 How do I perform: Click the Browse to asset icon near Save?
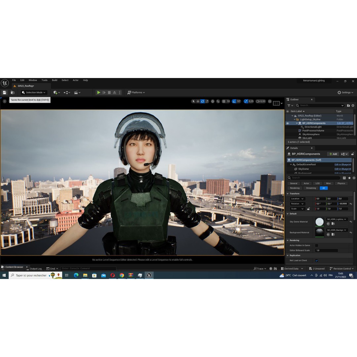point(13,93)
